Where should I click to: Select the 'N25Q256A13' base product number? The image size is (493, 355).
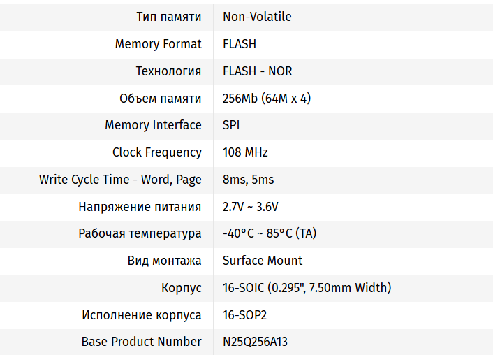[x=255, y=342]
